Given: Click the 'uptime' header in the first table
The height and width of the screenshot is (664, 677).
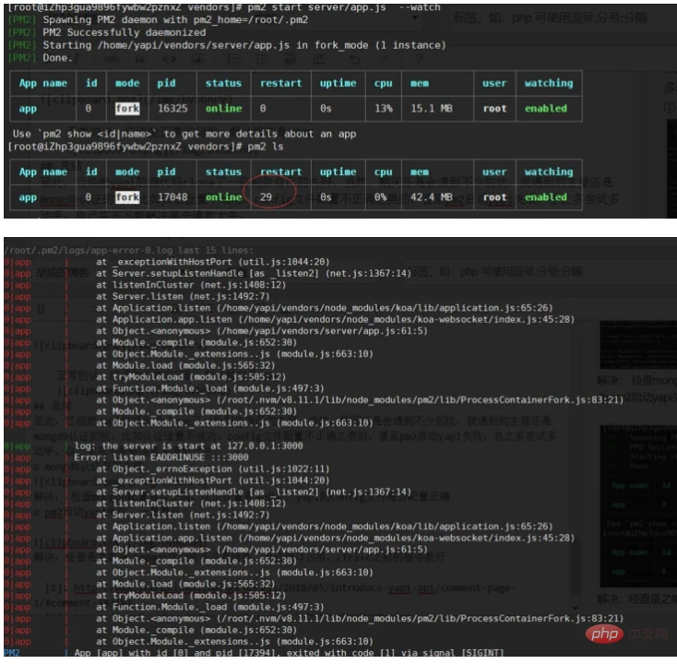Looking at the screenshot, I should [x=338, y=83].
